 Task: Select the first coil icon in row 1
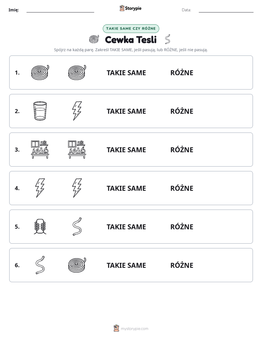coord(40,72)
